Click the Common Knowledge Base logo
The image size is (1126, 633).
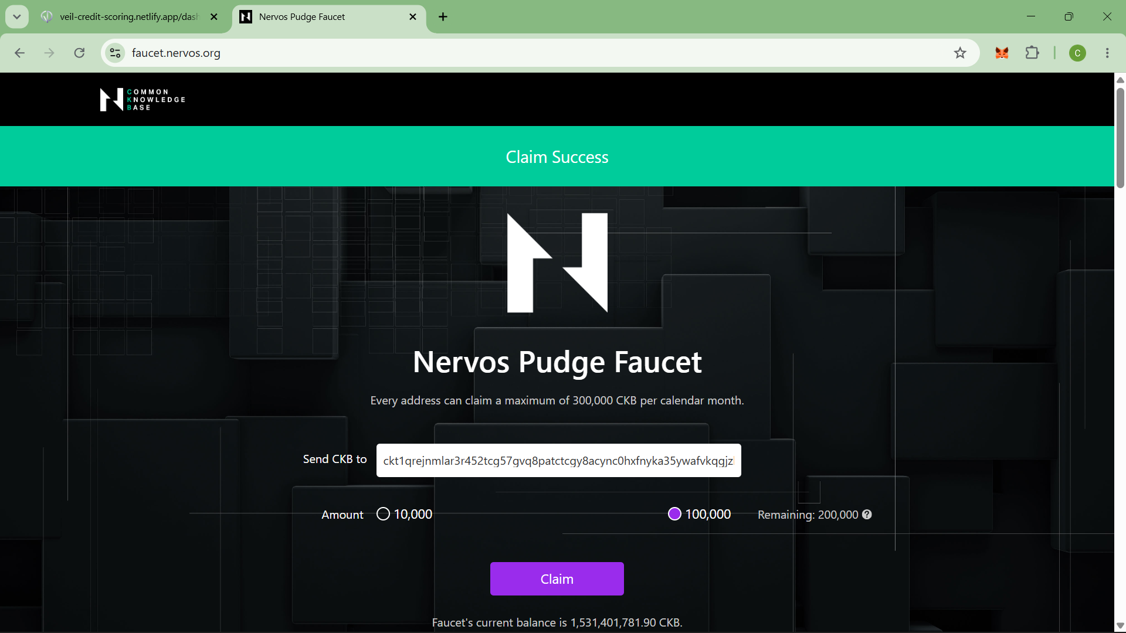(143, 100)
